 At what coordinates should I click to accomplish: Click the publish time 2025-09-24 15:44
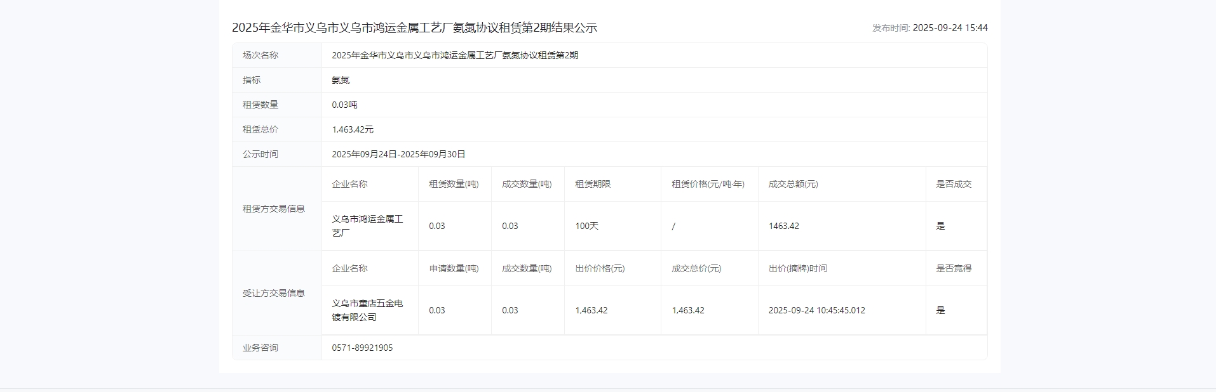tap(949, 28)
